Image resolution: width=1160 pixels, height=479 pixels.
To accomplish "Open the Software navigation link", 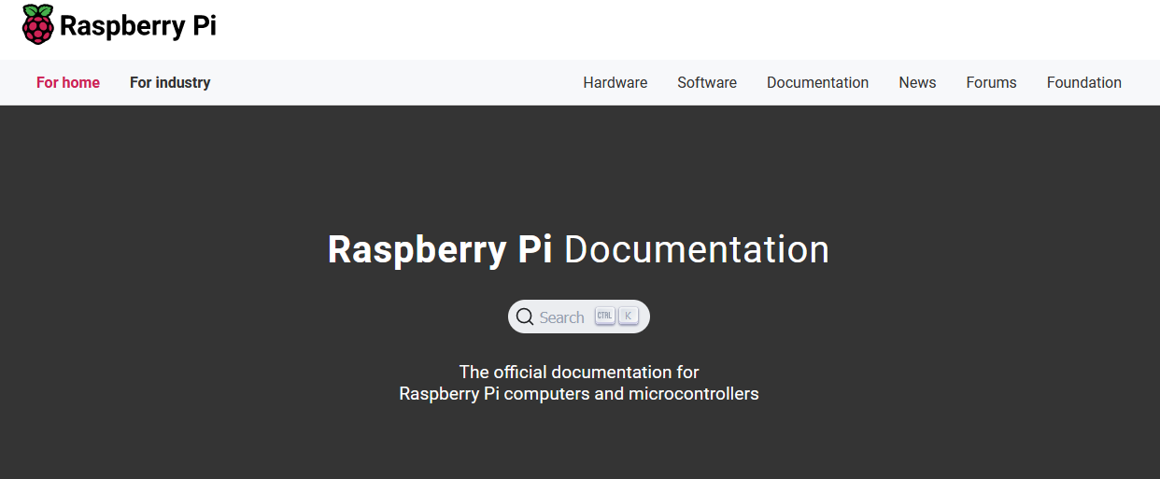I will pos(707,82).
